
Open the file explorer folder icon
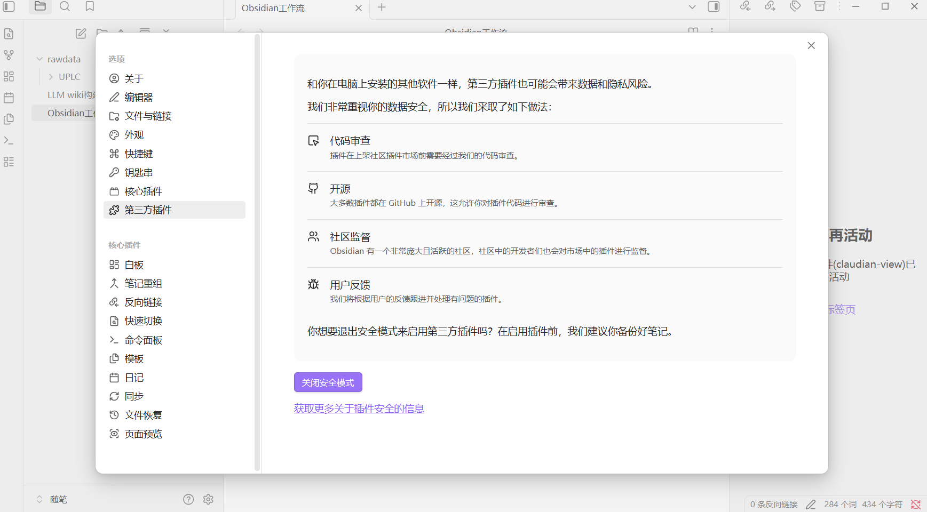point(40,6)
